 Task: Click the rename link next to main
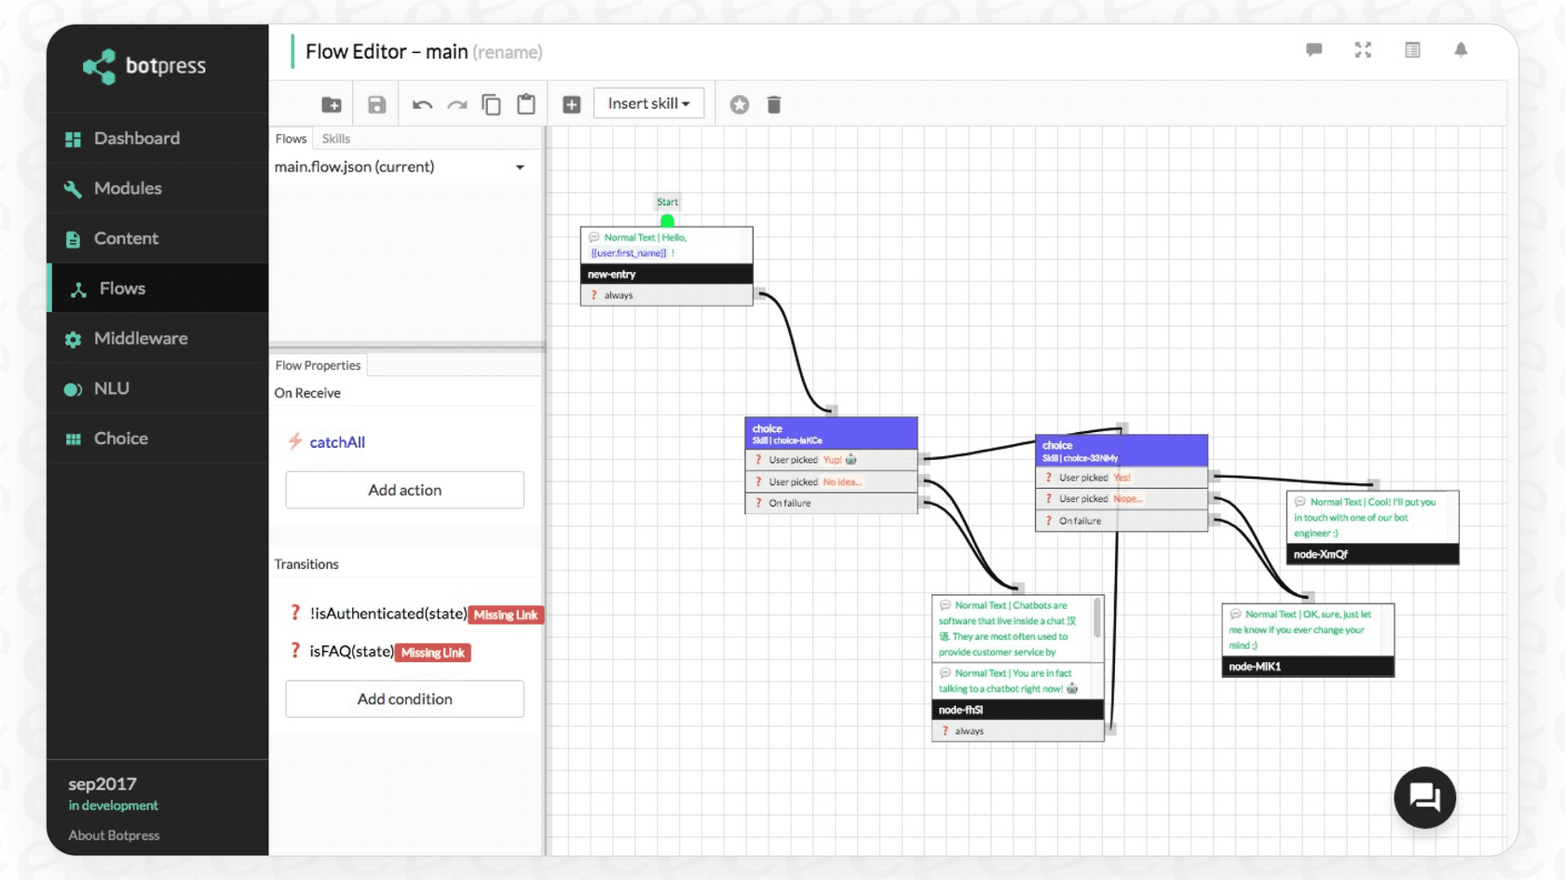[x=508, y=52]
